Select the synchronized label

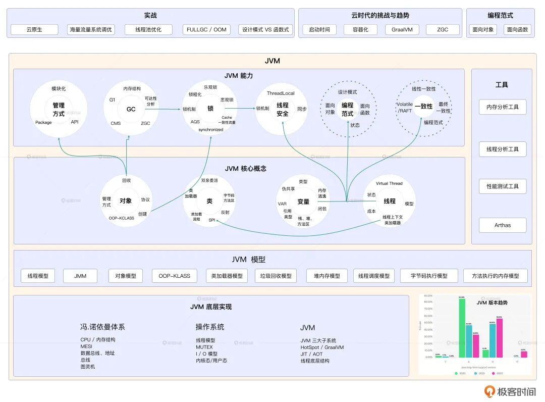point(211,130)
